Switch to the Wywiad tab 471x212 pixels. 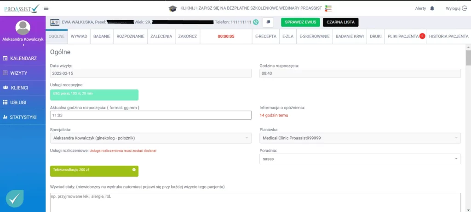pyautogui.click(x=79, y=36)
